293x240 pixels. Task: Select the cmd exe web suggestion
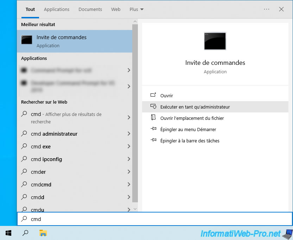tap(75, 146)
